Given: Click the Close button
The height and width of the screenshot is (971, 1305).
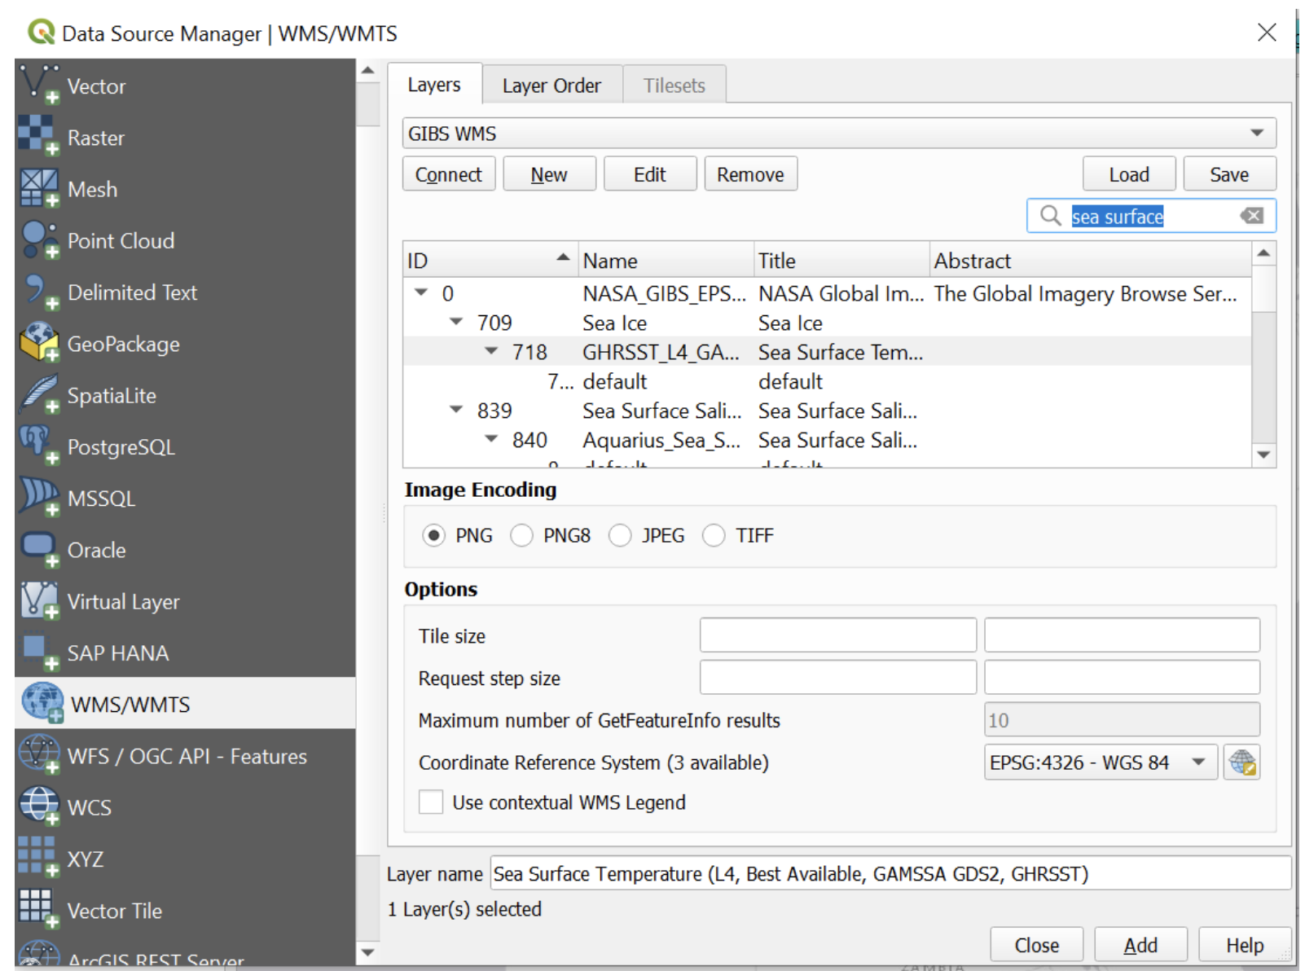Looking at the screenshot, I should [1036, 945].
